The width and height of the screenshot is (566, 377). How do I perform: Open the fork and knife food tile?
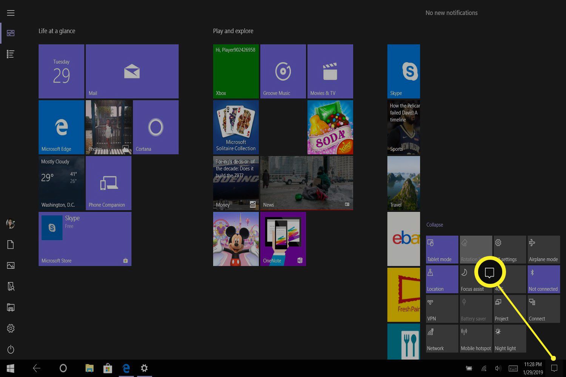point(403,342)
